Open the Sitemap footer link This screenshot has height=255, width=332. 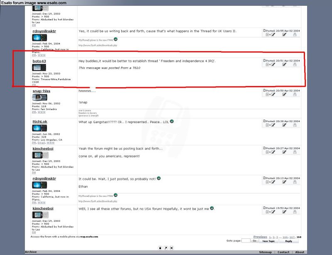(265, 252)
